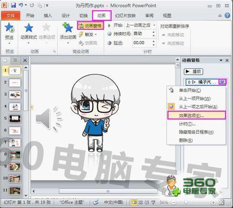Click the 播放 play button in animation pane

pos(193,72)
